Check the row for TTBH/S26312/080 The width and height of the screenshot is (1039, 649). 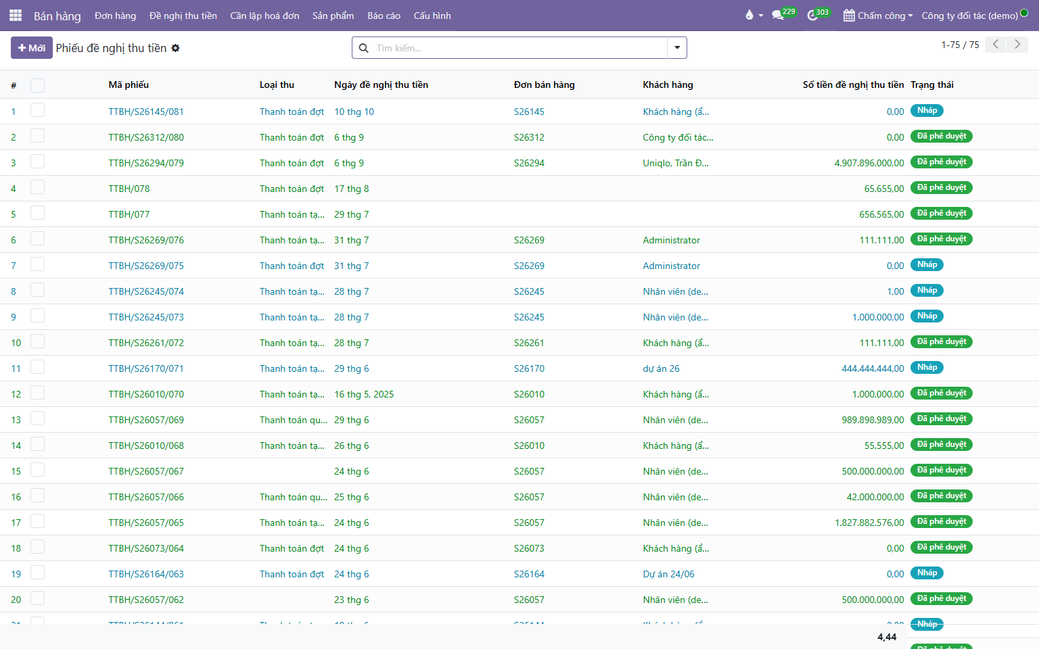[38, 136]
